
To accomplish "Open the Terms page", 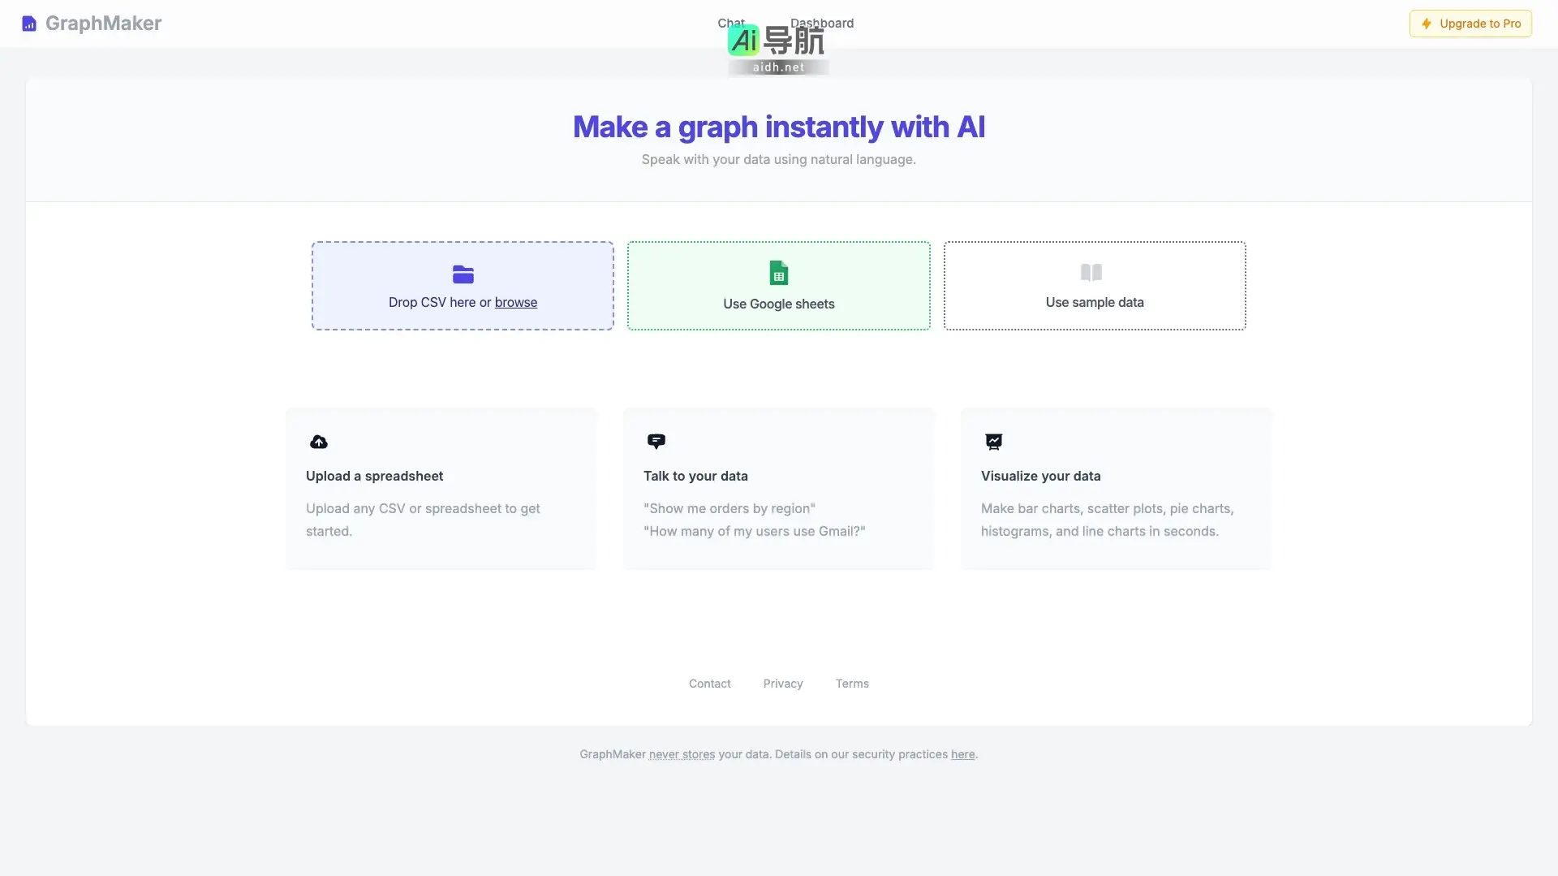I will click(852, 684).
